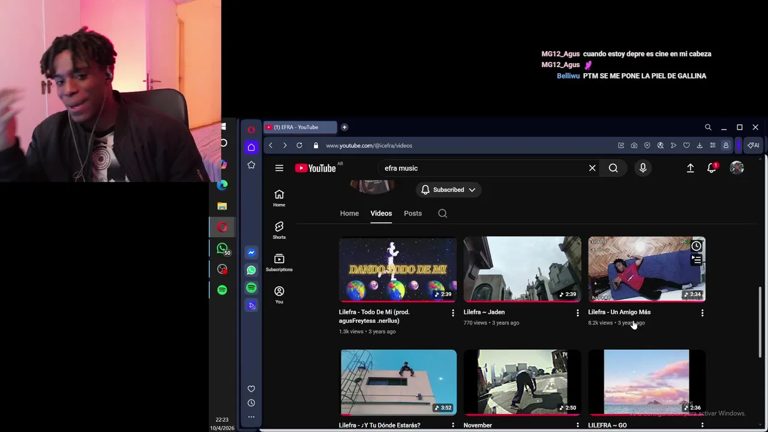The image size is (768, 432).
Task: Click the voice search microphone button
Action: click(643, 168)
